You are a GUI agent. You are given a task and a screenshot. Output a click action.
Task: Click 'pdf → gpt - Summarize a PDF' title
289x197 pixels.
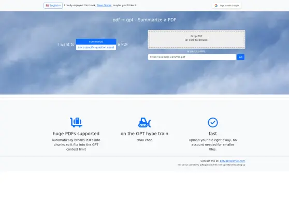pyautogui.click(x=144, y=20)
